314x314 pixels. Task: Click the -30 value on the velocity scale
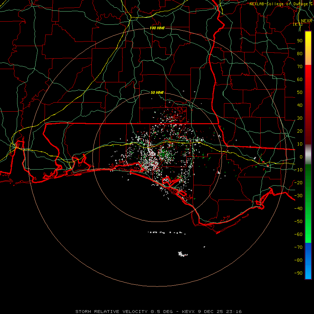point(298,196)
